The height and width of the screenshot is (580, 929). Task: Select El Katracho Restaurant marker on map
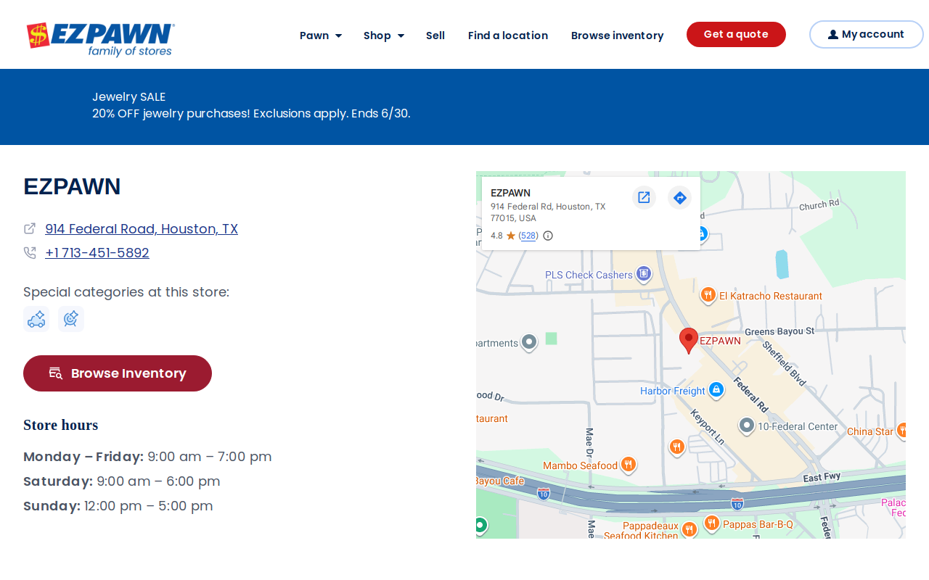(708, 295)
